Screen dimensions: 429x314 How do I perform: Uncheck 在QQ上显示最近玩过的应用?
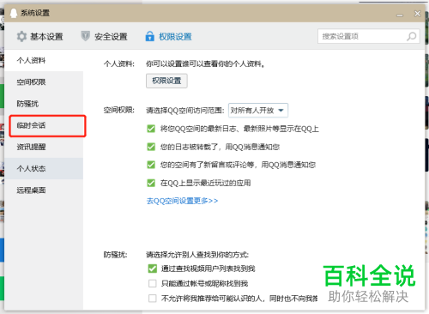coord(151,183)
